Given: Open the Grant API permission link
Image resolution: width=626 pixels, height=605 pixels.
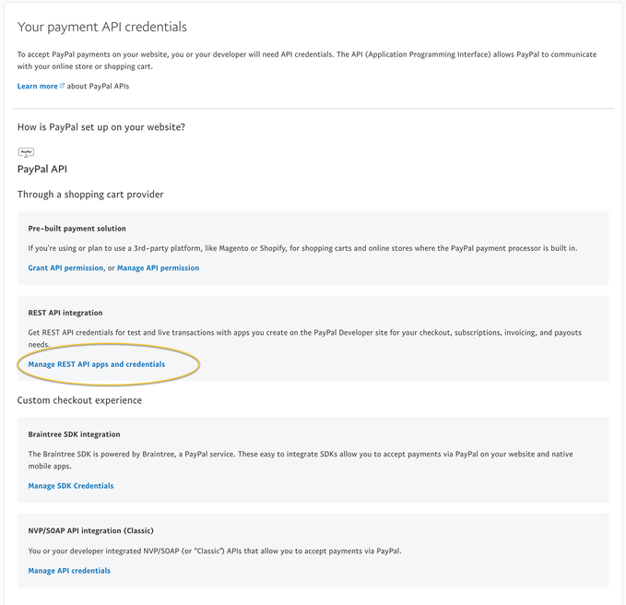Looking at the screenshot, I should click(65, 268).
